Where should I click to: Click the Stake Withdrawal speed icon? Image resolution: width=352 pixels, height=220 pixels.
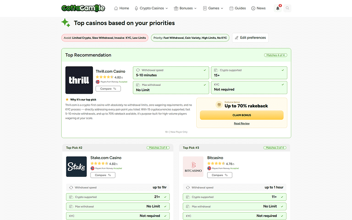click(x=71, y=187)
